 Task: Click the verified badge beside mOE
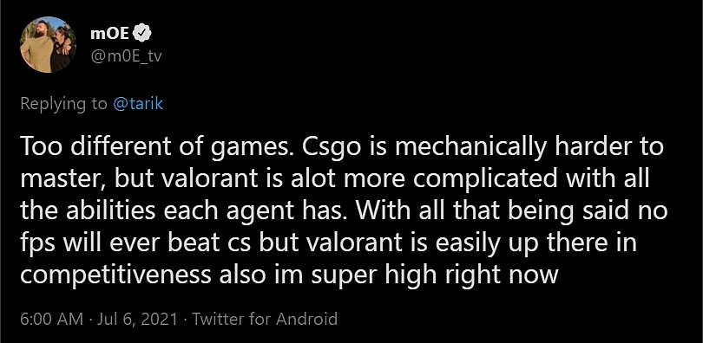[143, 33]
